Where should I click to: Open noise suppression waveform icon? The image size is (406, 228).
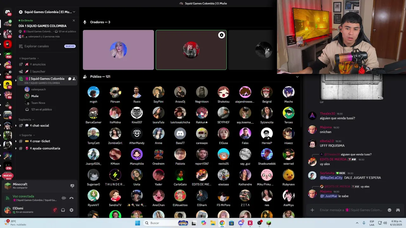coord(64,198)
